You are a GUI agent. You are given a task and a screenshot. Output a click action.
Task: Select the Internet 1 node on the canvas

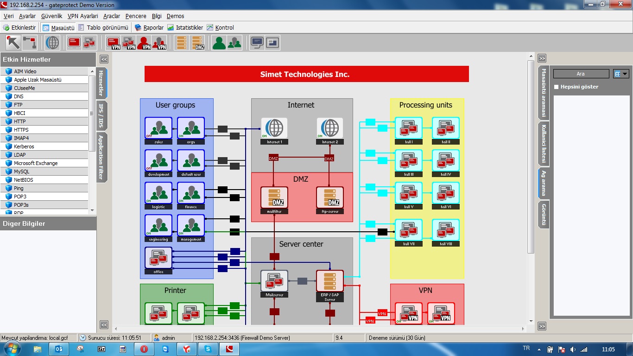pyautogui.click(x=274, y=130)
